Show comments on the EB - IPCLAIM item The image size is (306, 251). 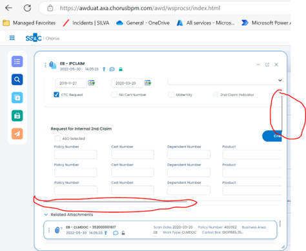112,69
